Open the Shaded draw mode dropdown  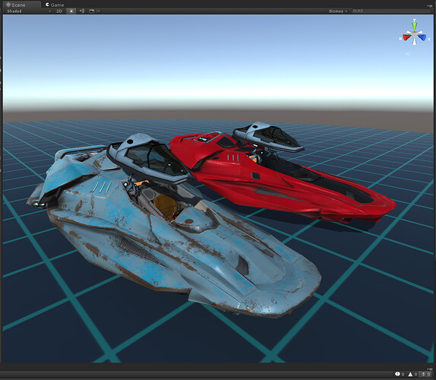tap(29, 11)
